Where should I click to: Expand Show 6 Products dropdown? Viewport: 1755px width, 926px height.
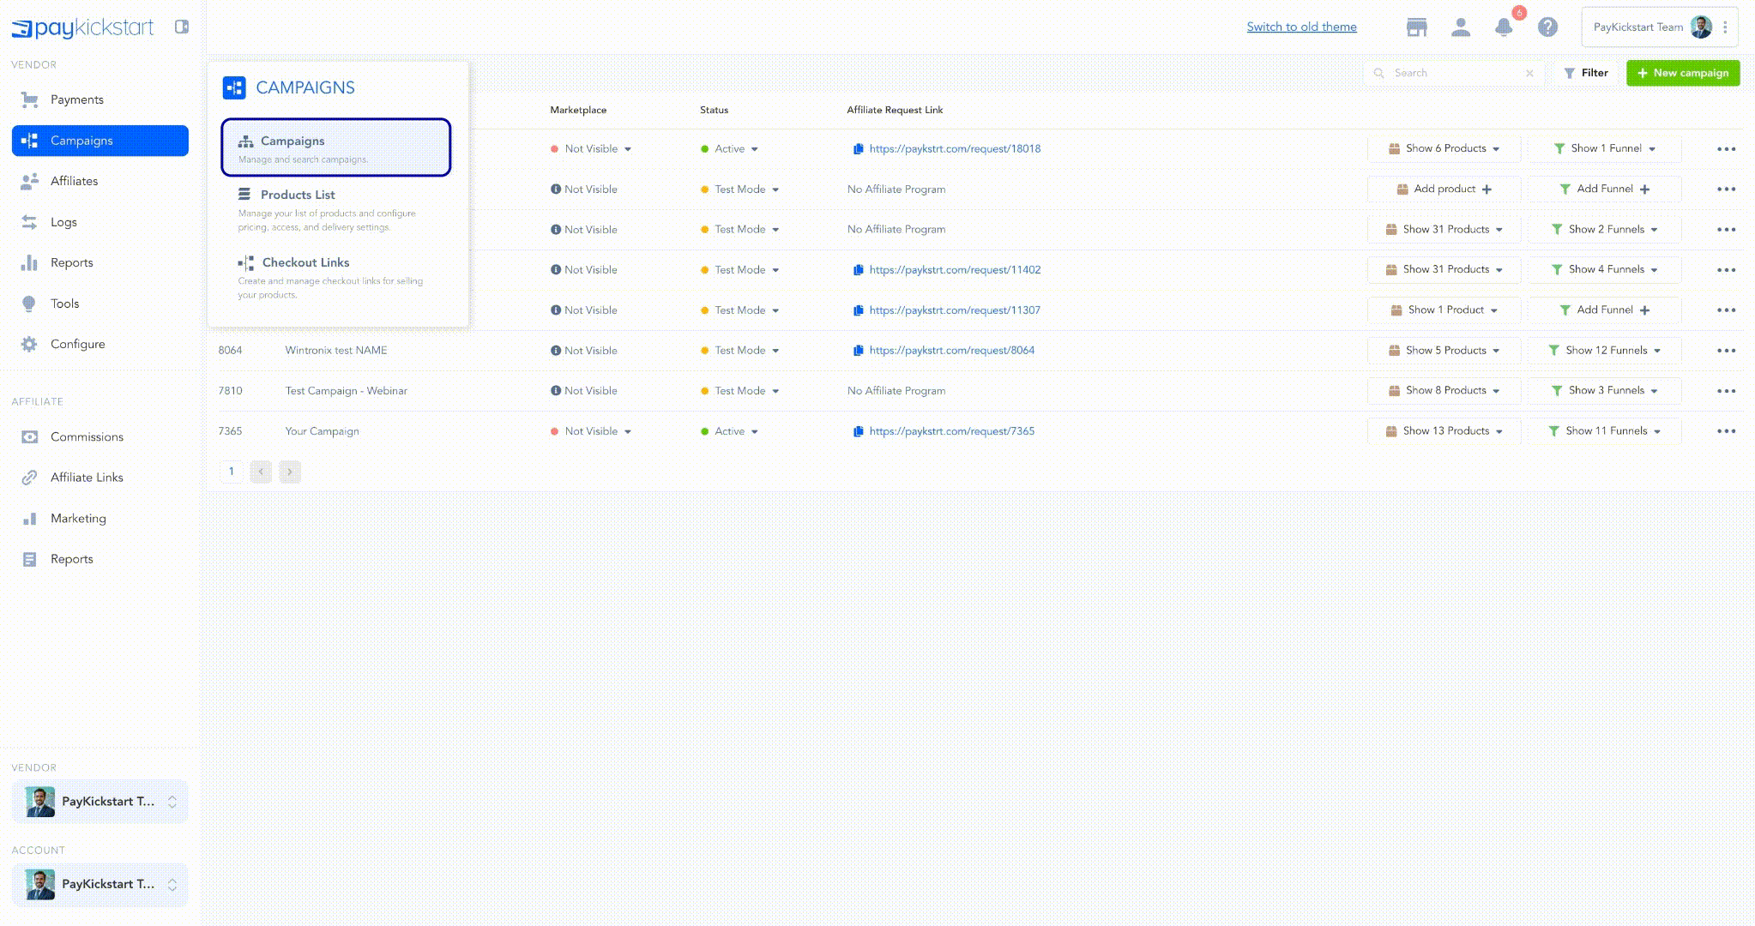[1444, 149]
